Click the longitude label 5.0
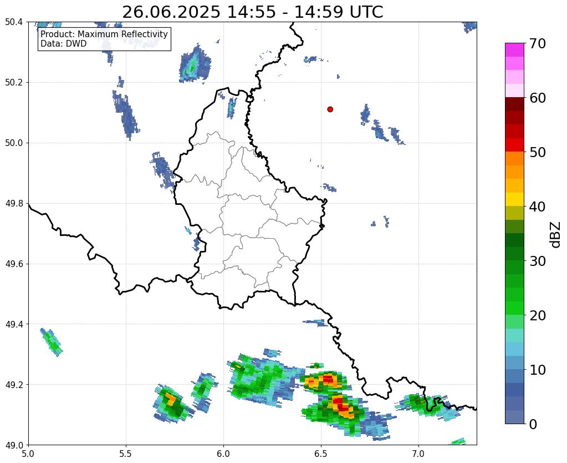Screen dimensions: 567x463 click(28, 454)
